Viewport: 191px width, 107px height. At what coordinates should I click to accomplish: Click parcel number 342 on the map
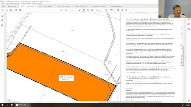(x=44, y=95)
